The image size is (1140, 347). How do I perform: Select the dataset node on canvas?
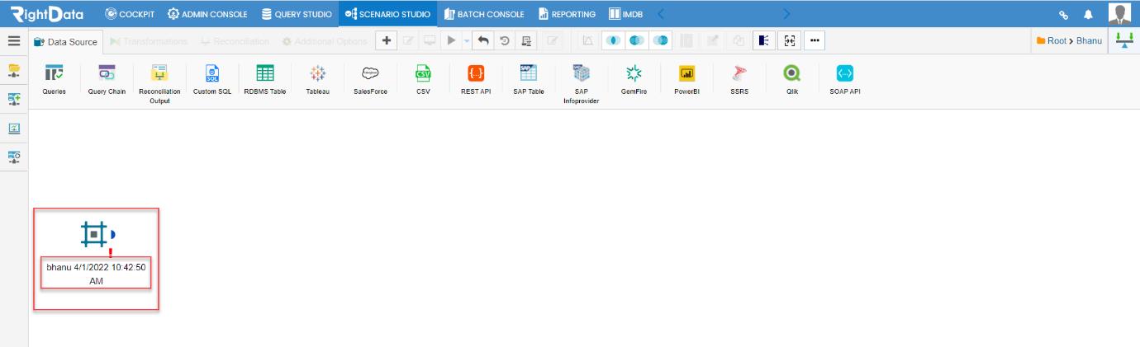(93, 235)
